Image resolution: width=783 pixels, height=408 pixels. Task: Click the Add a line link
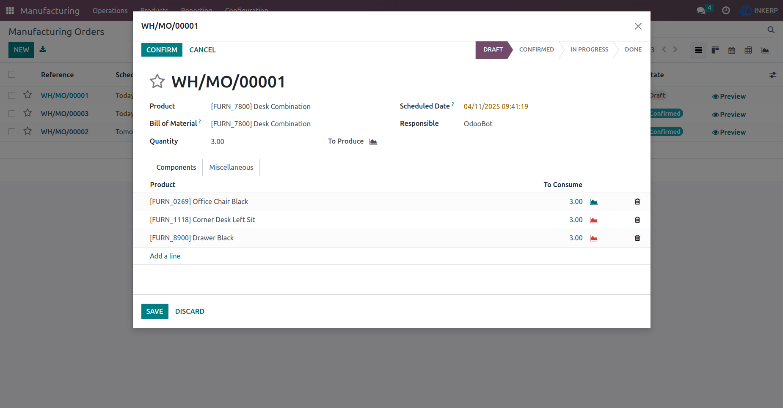165,256
